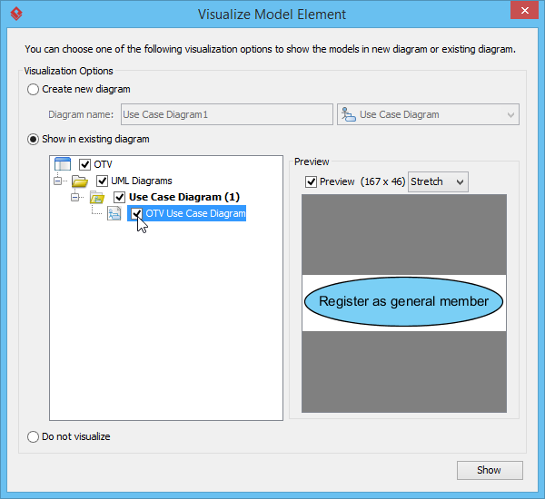The height and width of the screenshot is (499, 545).
Task: Toggle the Use Case Diagram (1) checkbox
Action: (120, 197)
